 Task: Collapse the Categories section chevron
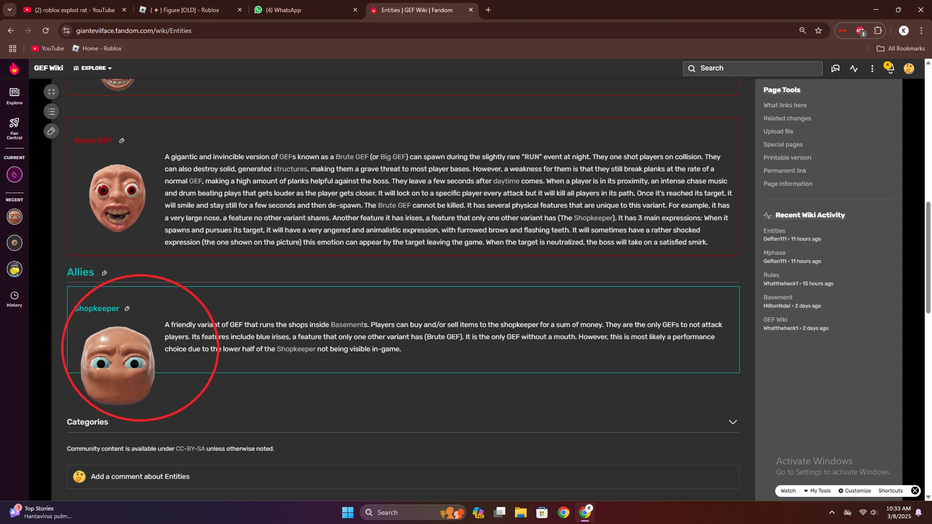click(x=732, y=422)
